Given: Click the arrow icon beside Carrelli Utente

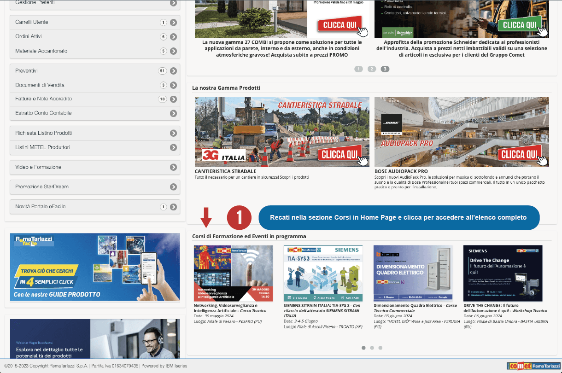Looking at the screenshot, I should point(173,23).
